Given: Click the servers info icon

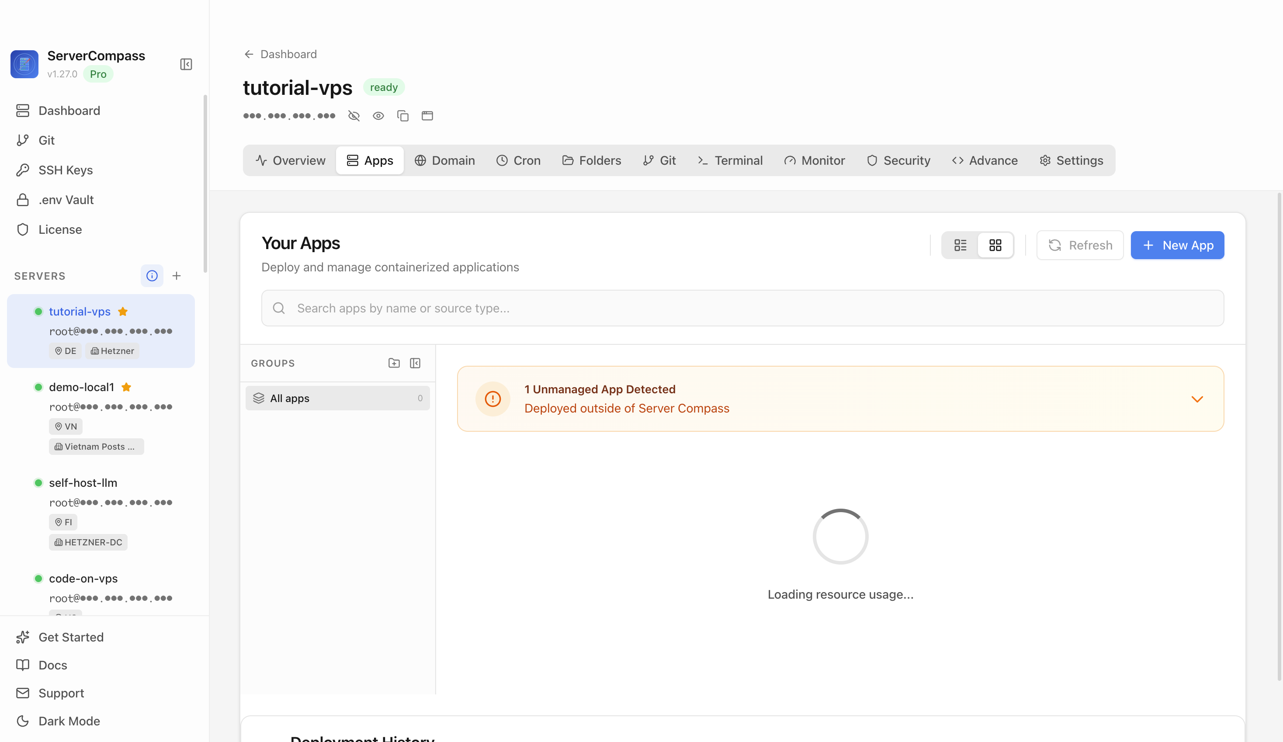Looking at the screenshot, I should (152, 275).
